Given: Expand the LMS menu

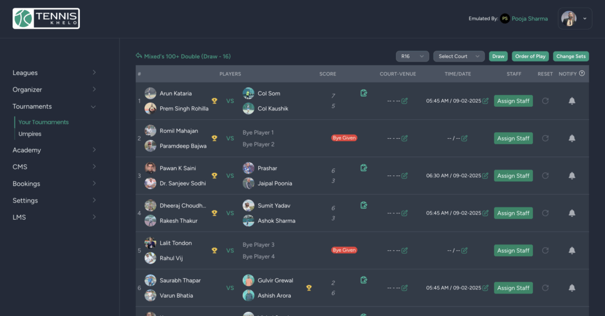Looking at the screenshot, I should coord(54,217).
